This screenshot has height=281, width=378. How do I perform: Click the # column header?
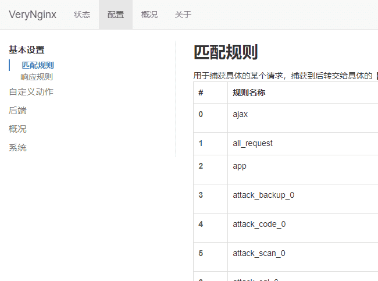click(201, 93)
